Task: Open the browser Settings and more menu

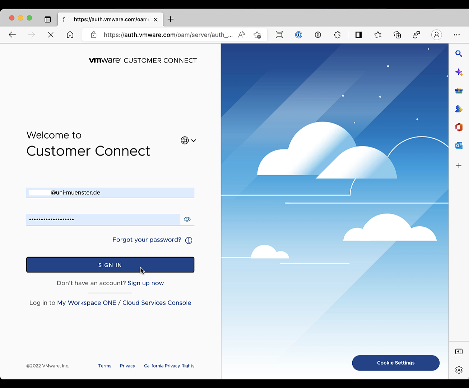Action: click(456, 35)
